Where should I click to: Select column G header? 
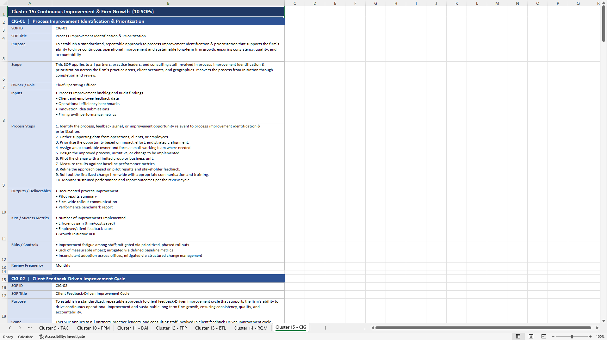(x=375, y=3)
